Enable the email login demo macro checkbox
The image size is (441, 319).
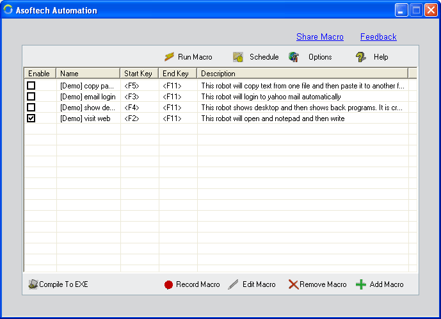click(31, 97)
